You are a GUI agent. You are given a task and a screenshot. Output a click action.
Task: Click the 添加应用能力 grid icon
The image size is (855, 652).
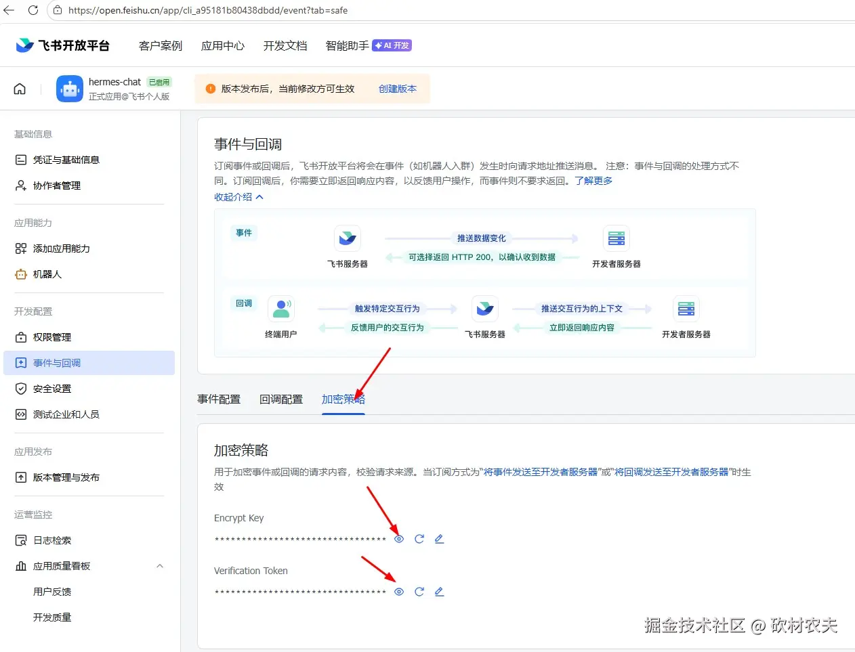pyautogui.click(x=21, y=248)
